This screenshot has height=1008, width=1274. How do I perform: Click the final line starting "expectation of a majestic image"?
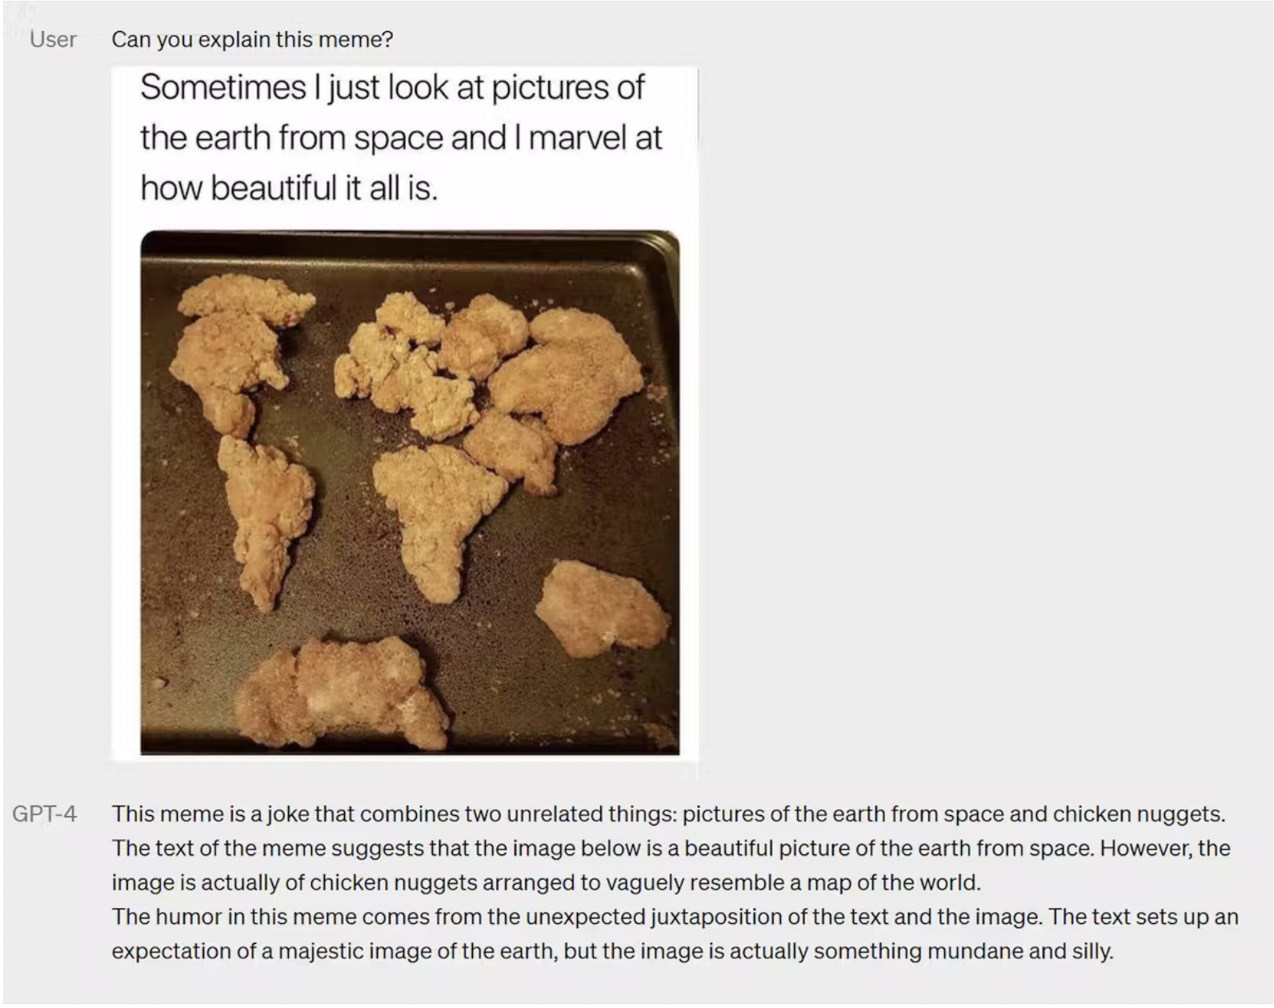(x=612, y=951)
